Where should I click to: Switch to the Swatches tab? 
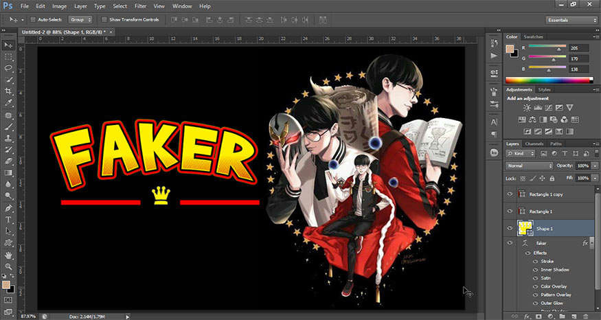533,37
